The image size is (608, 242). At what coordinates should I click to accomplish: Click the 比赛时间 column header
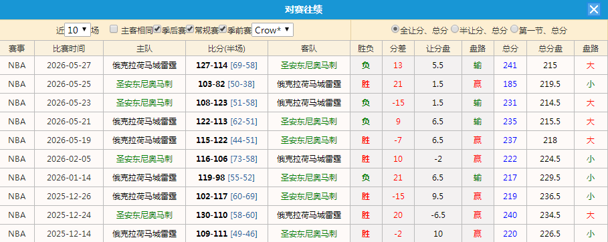coord(69,49)
